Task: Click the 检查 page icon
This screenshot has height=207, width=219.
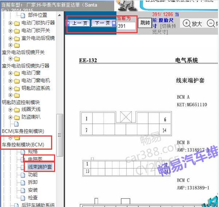Action: coord(23,198)
